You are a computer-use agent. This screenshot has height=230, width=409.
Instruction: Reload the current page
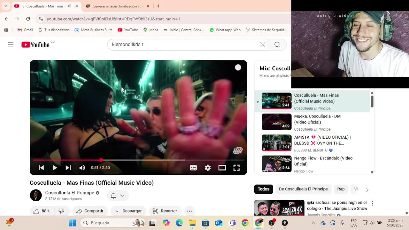pos(28,19)
